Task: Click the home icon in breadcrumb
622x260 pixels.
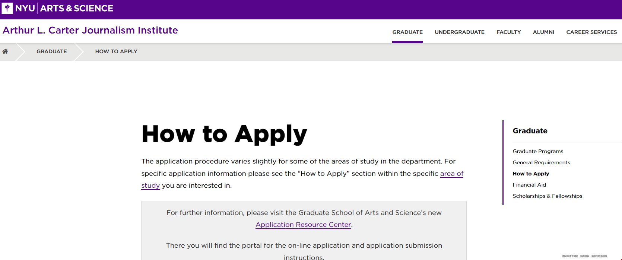Action: click(5, 51)
